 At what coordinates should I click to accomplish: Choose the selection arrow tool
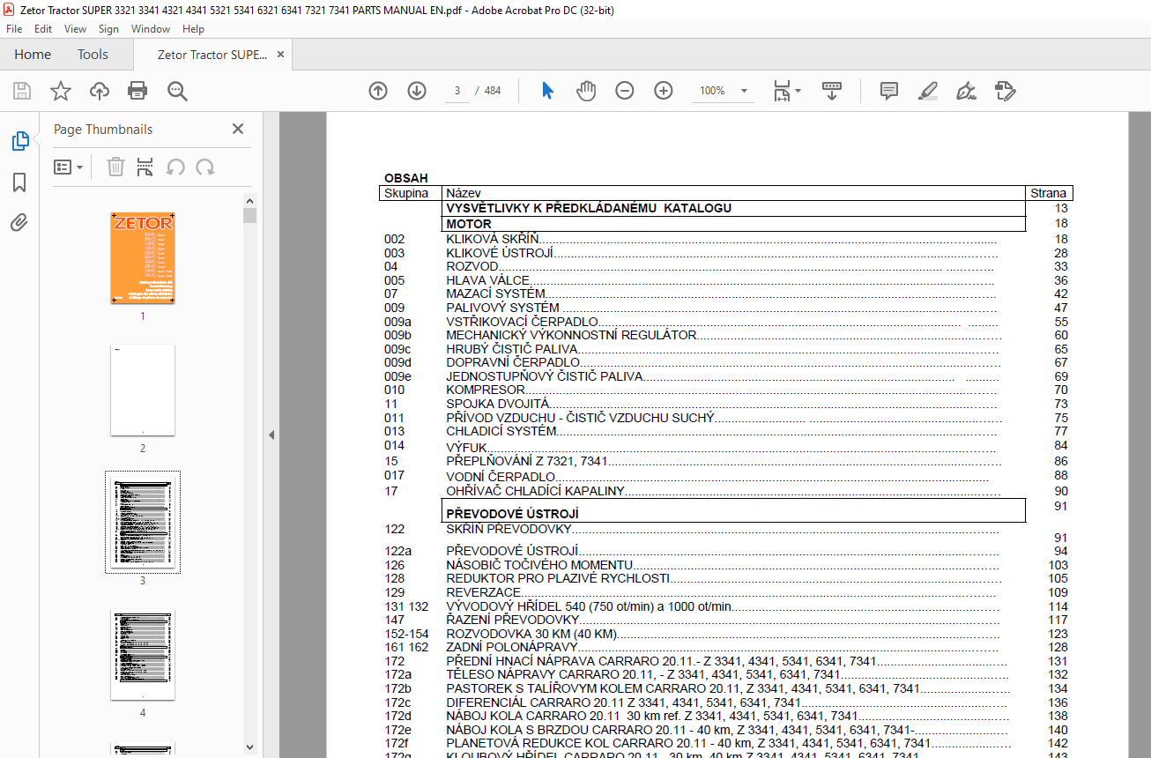pyautogui.click(x=547, y=91)
